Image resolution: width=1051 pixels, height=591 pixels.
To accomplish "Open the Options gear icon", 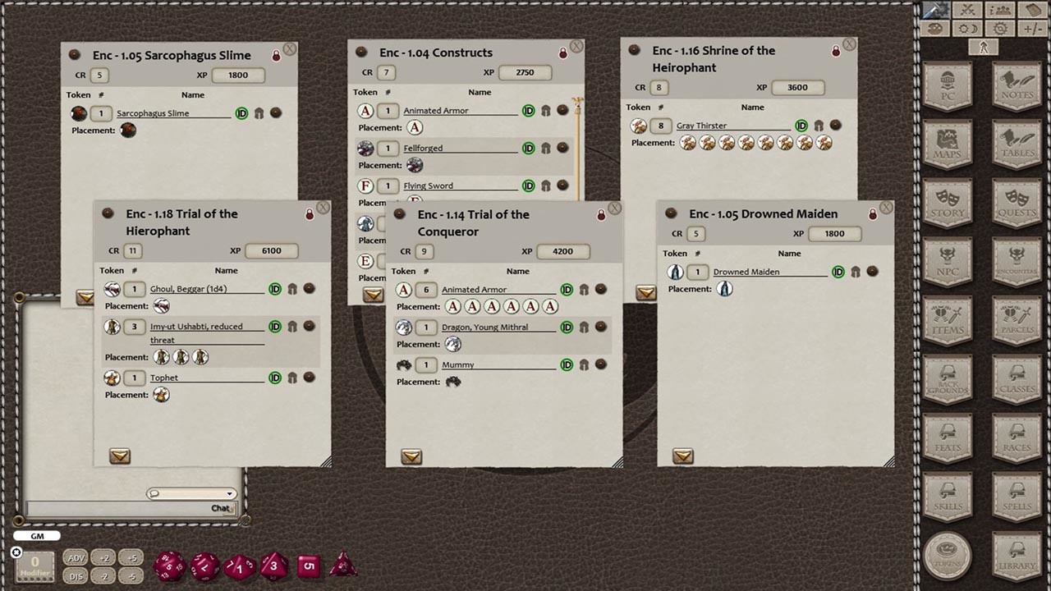I will 1000,28.
